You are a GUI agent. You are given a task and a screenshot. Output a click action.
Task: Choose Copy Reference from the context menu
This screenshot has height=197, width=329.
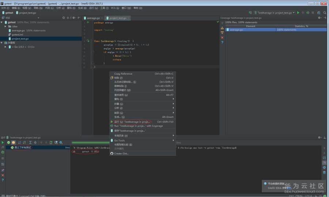tap(123, 74)
